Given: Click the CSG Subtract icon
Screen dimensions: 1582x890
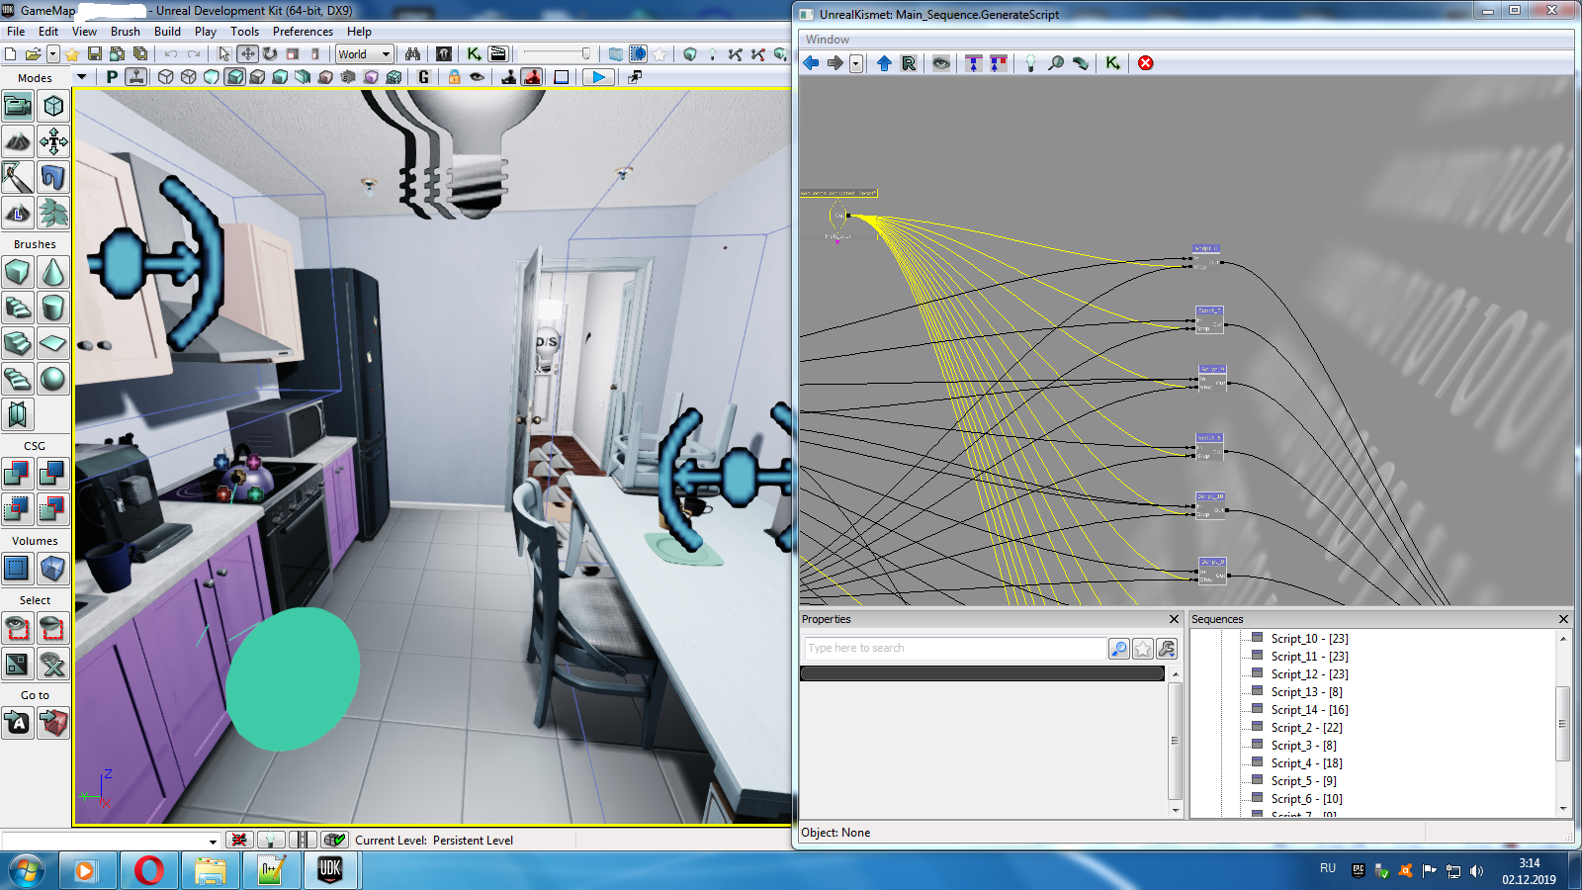Looking at the screenshot, I should tap(53, 474).
